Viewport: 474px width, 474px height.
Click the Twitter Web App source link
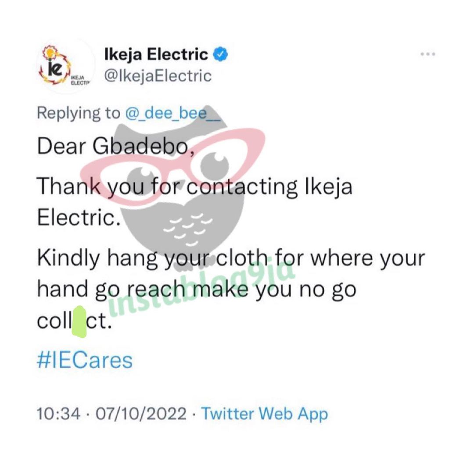[265, 413]
